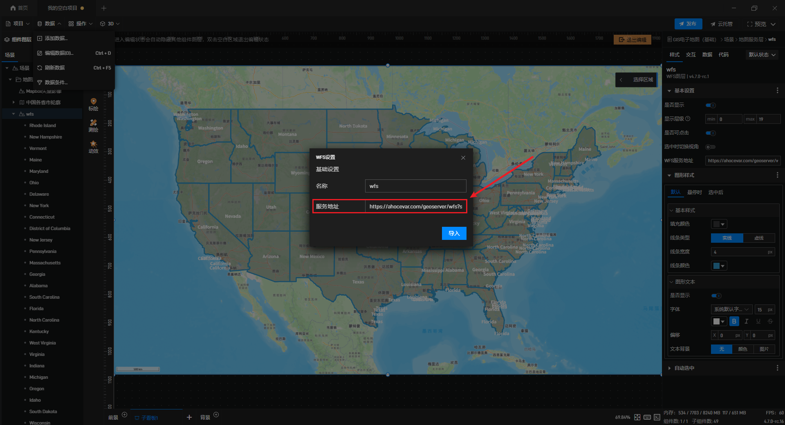This screenshot has height=425, width=785.
Task: Toggle the 是否可点击 switch
Action: [711, 133]
